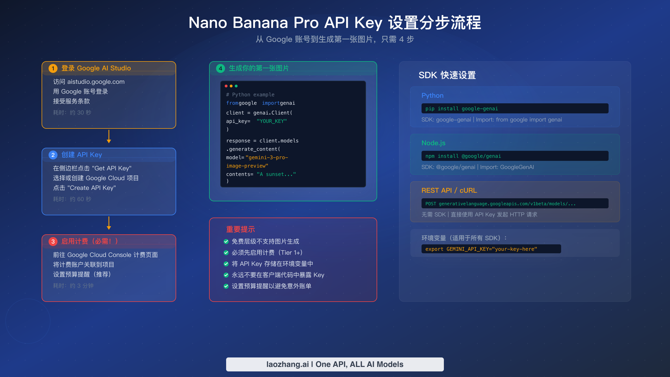Viewport: 670px width, 377px height.
Task: Click the aistudio.google.com text in step 1
Action: [96, 82]
